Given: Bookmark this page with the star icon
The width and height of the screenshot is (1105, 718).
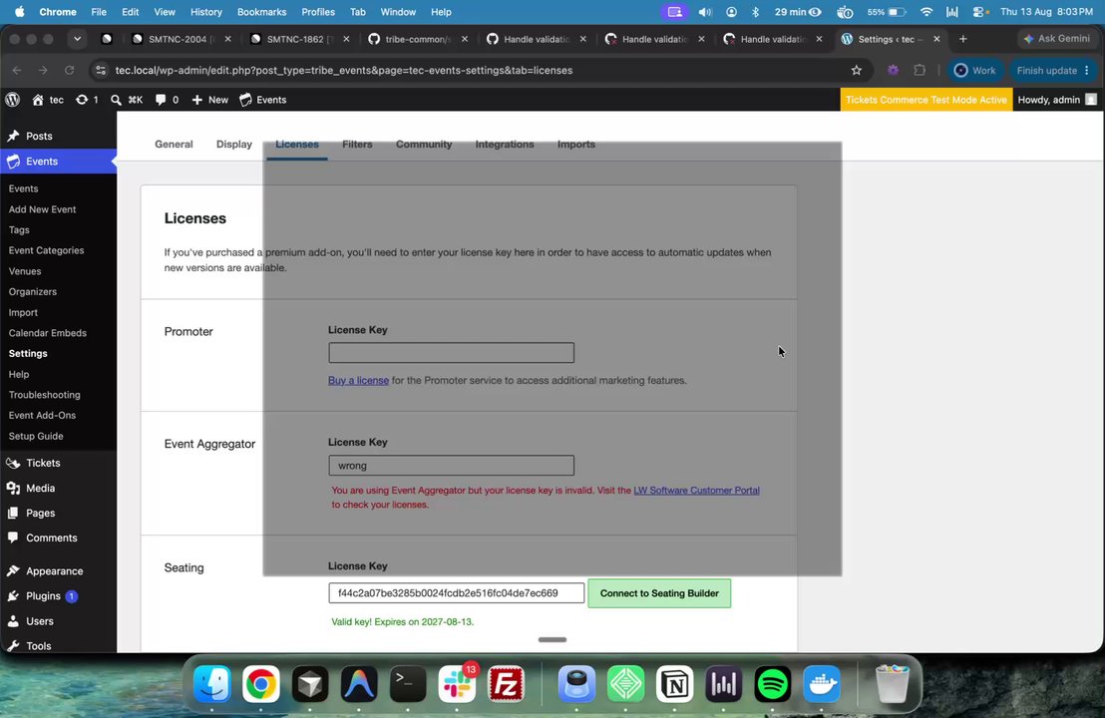Looking at the screenshot, I should coord(857,70).
